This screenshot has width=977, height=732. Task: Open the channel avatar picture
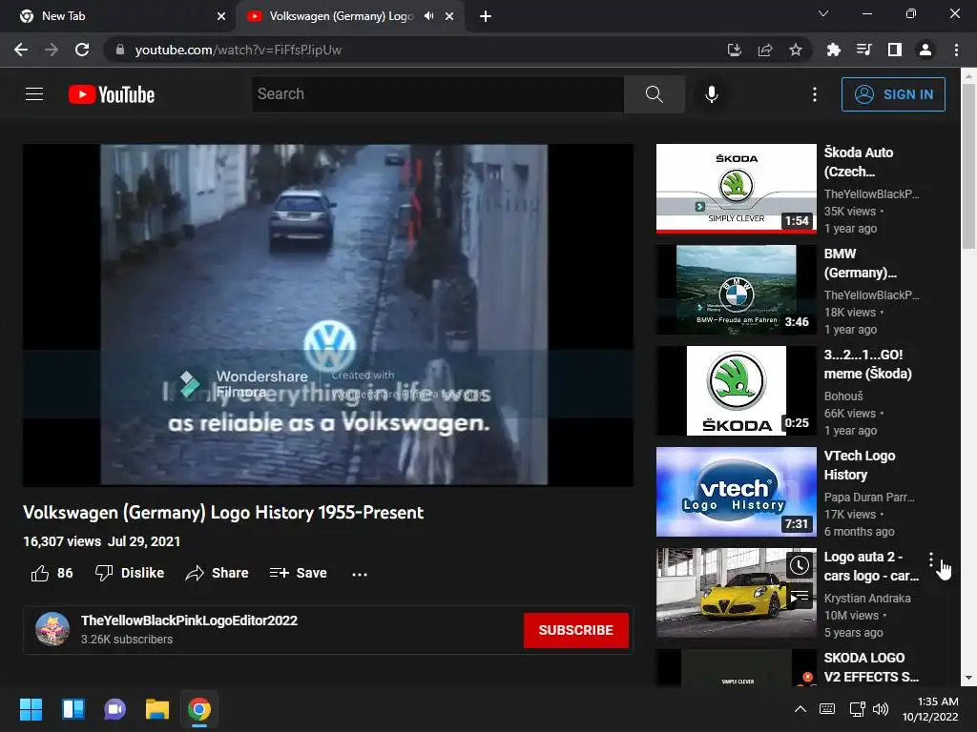point(52,629)
